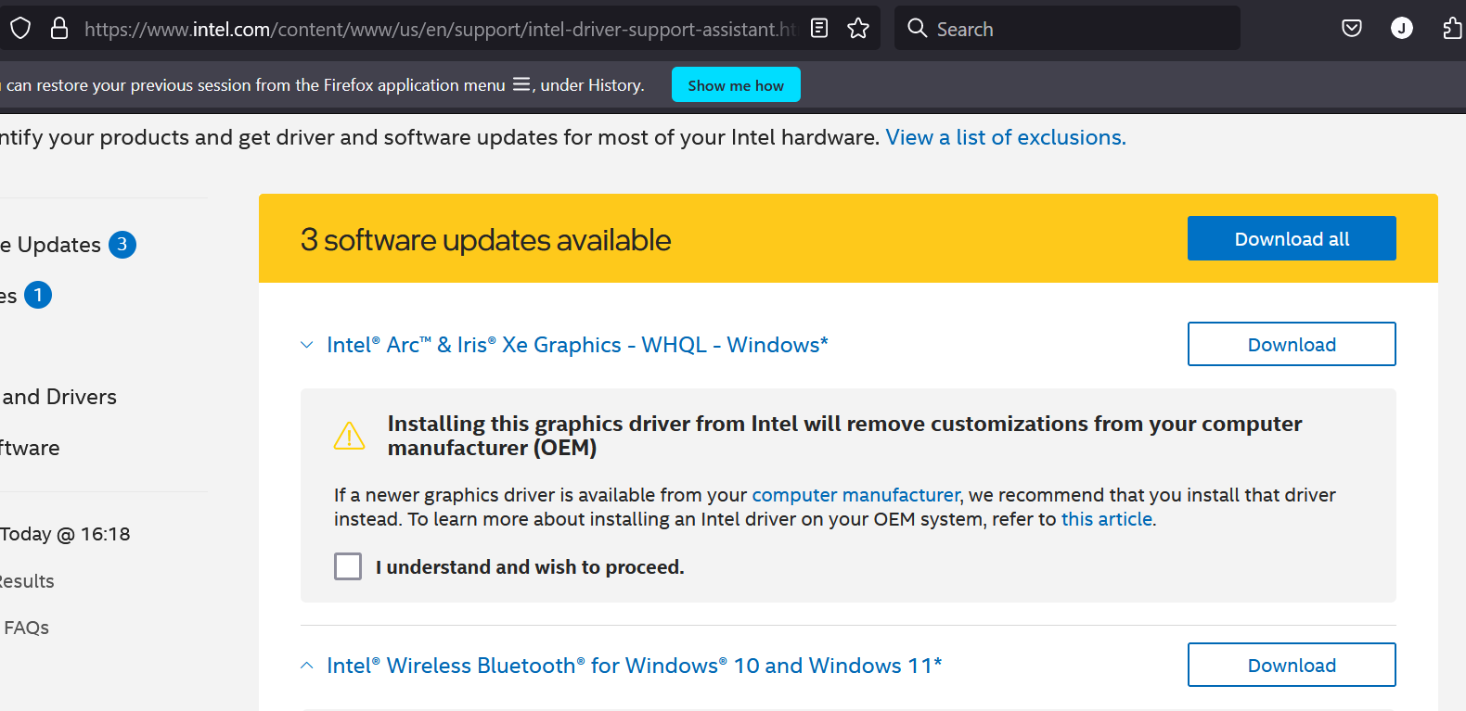Click the search magnifier icon
1466x711 pixels.
(x=918, y=29)
